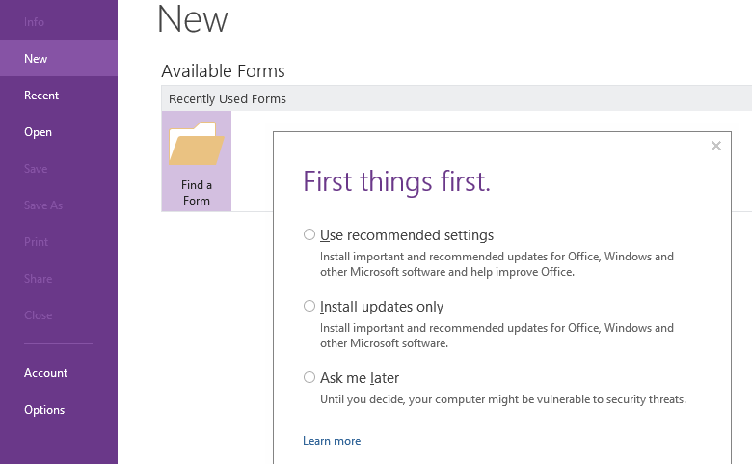Open the Learn more link
The height and width of the screenshot is (464, 752).
[x=332, y=441]
